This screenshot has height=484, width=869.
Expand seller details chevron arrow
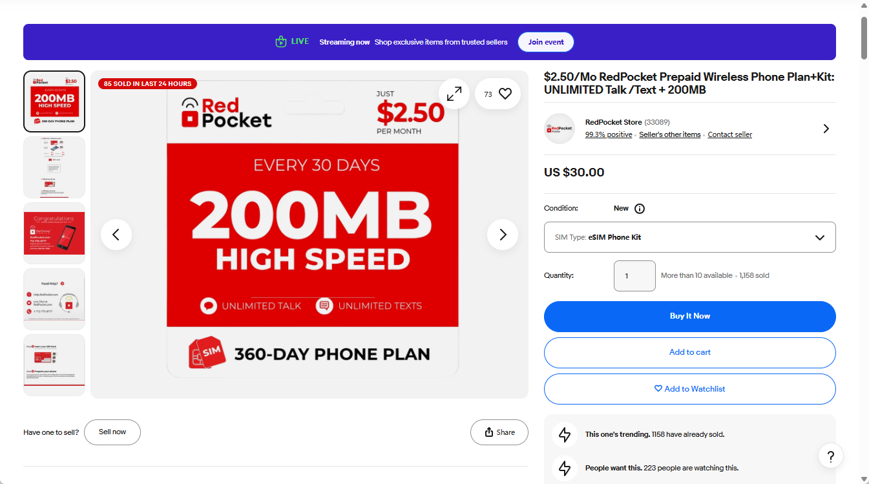(826, 129)
